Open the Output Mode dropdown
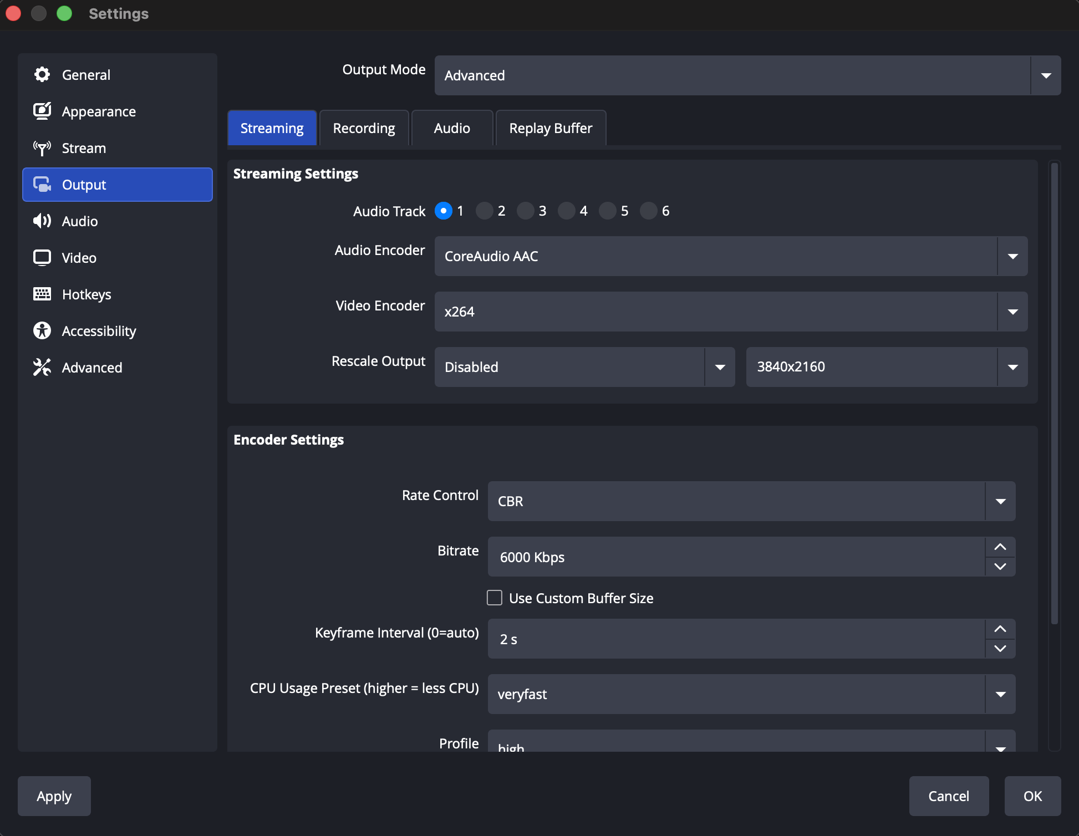This screenshot has width=1079, height=836. click(x=747, y=75)
